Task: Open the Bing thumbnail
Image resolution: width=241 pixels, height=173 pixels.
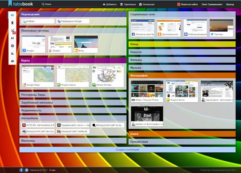Action: point(86,44)
